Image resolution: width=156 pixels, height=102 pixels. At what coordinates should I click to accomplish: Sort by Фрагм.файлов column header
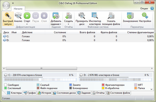pyautogui.click(x=107, y=32)
